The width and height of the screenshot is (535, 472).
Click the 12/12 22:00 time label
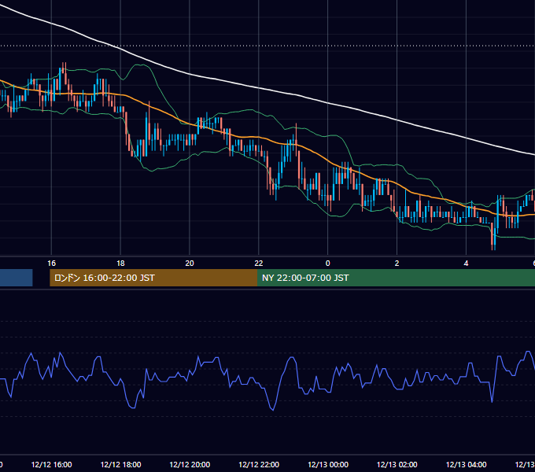[259, 464]
